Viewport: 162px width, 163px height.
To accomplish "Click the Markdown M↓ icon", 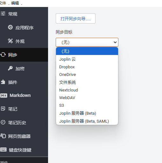I will tap(4, 95).
